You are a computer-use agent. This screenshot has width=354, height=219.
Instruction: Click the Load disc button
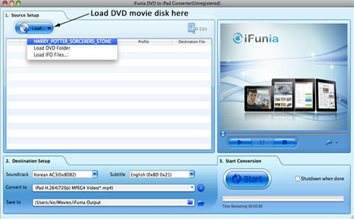(x=34, y=28)
